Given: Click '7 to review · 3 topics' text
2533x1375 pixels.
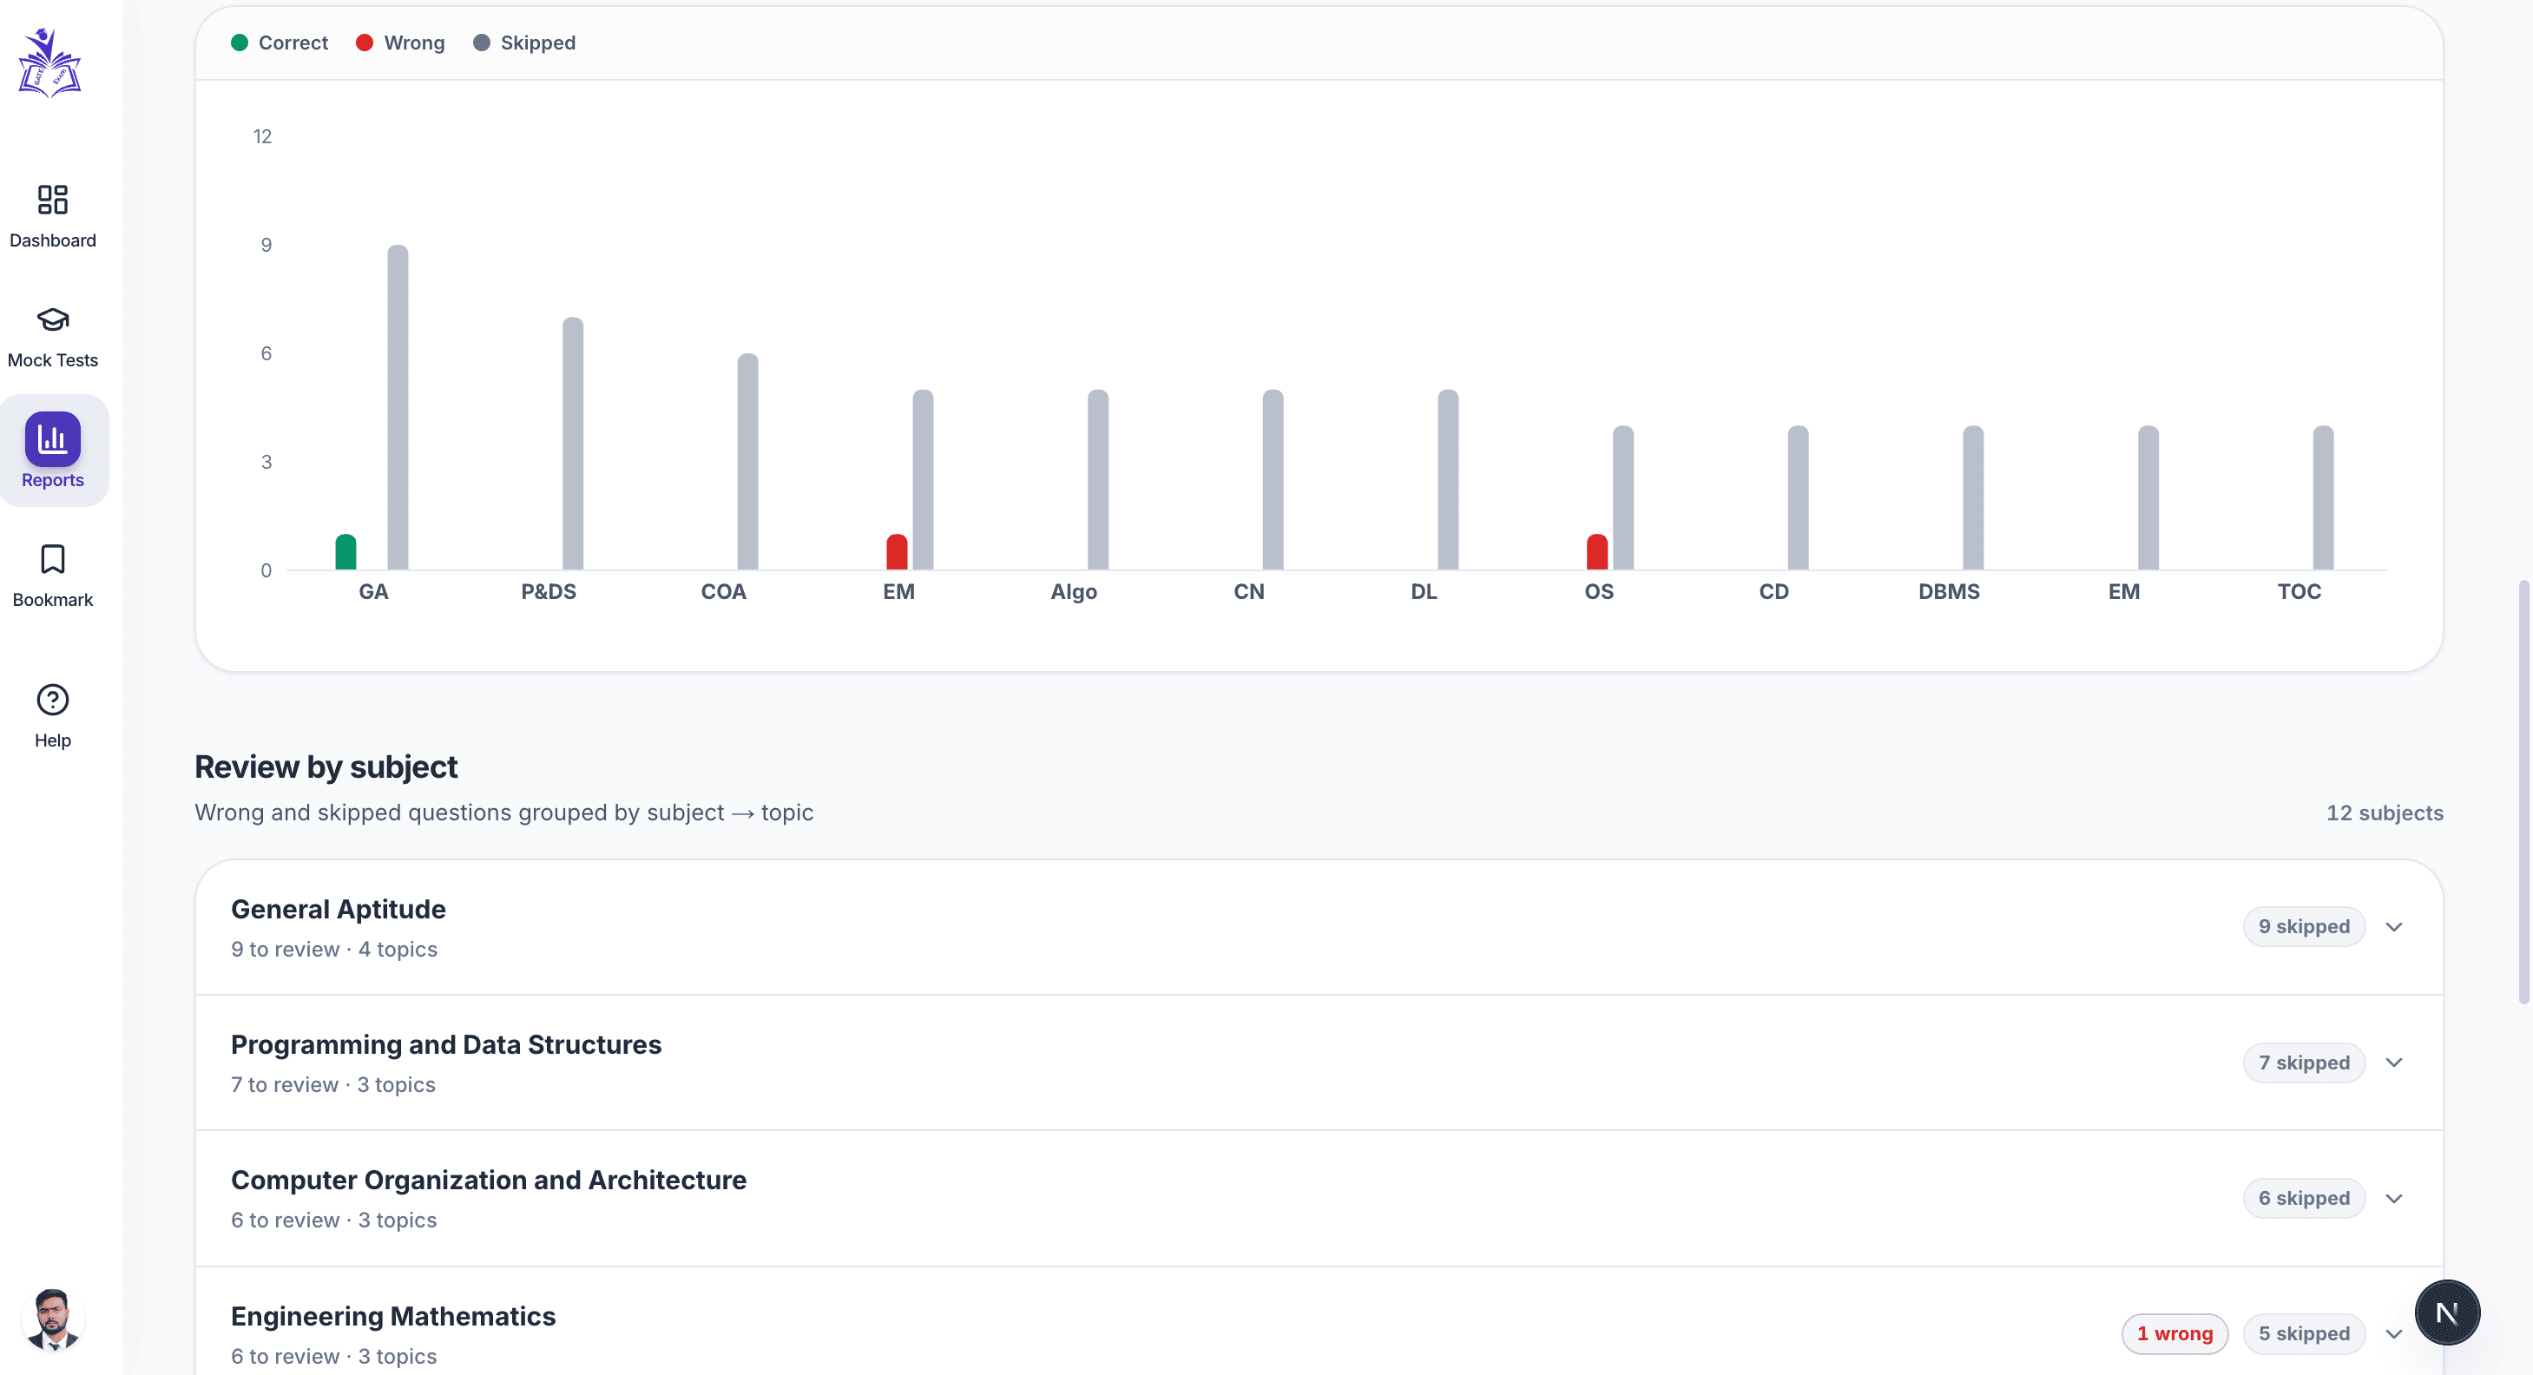Looking at the screenshot, I should pos(333,1084).
